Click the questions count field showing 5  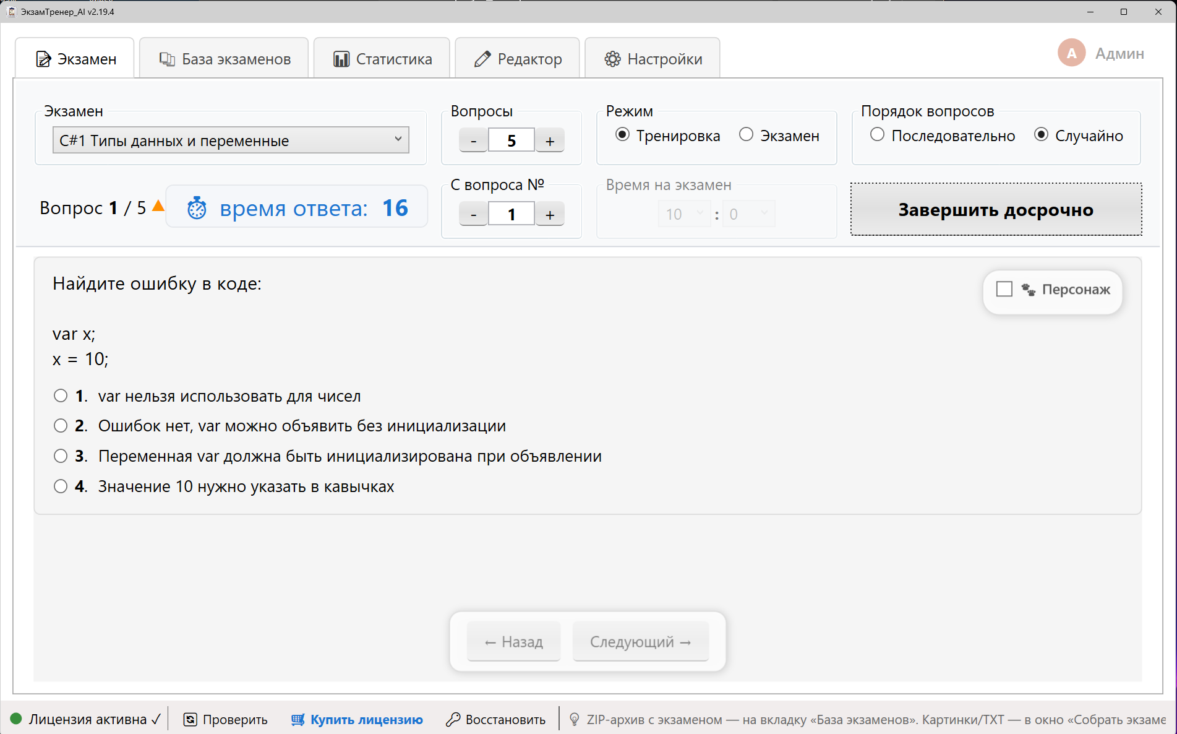[511, 140]
